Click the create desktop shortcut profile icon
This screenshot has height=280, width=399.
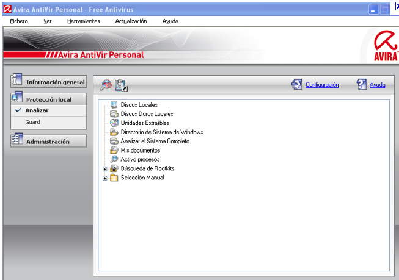coord(121,85)
